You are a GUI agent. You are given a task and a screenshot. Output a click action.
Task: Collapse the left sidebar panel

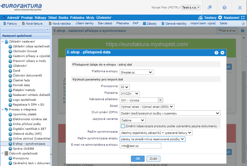click(x=47, y=29)
